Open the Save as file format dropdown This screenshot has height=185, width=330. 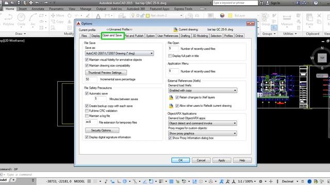pos(119,53)
